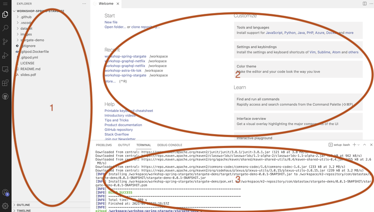Close the terminal panel
Screen dimensions: 374x212
371,145
